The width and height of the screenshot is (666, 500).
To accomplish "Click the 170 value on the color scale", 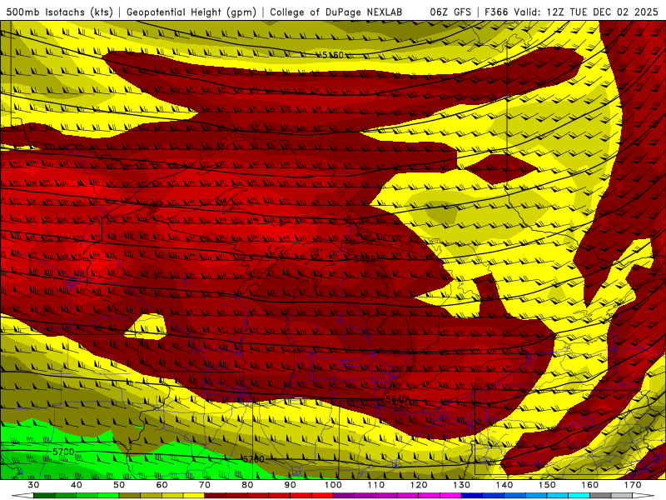I will pos(633,485).
